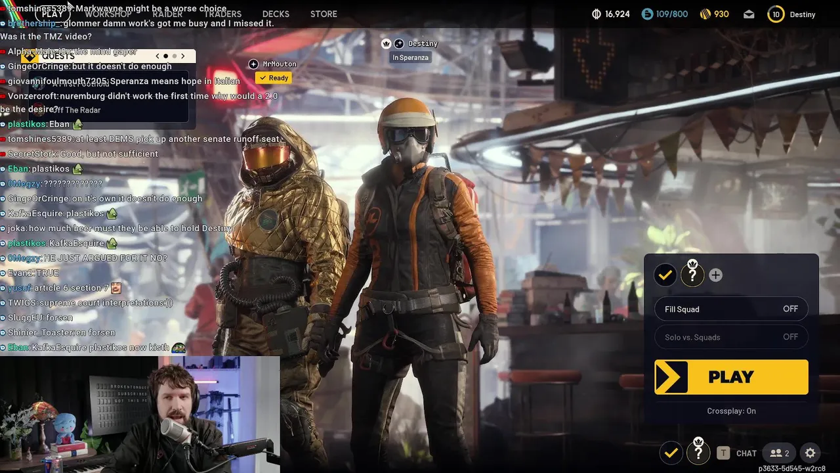Screen dimensions: 840x473
Task: Click chat message from joka about beer
Action: click(x=119, y=228)
